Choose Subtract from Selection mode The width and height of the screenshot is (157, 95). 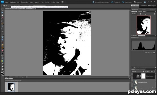tap(6, 6)
